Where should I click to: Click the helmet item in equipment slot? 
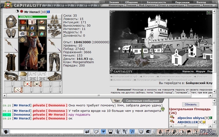(11, 21)
